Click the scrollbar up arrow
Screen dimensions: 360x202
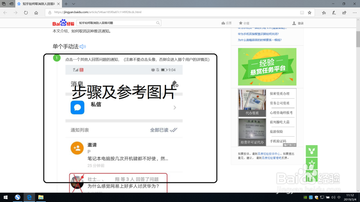tap(358, 20)
